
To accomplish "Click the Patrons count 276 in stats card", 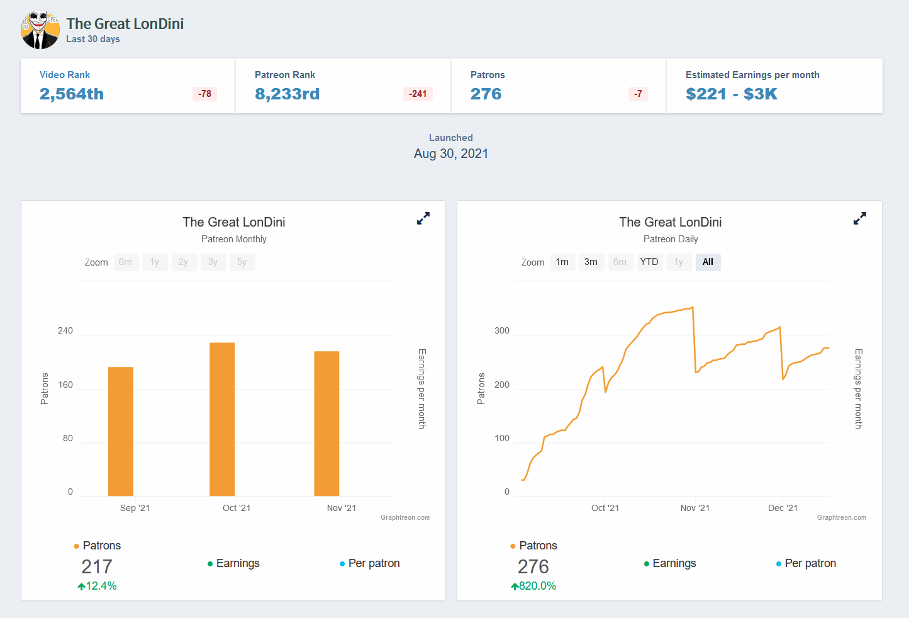I will 486,94.
